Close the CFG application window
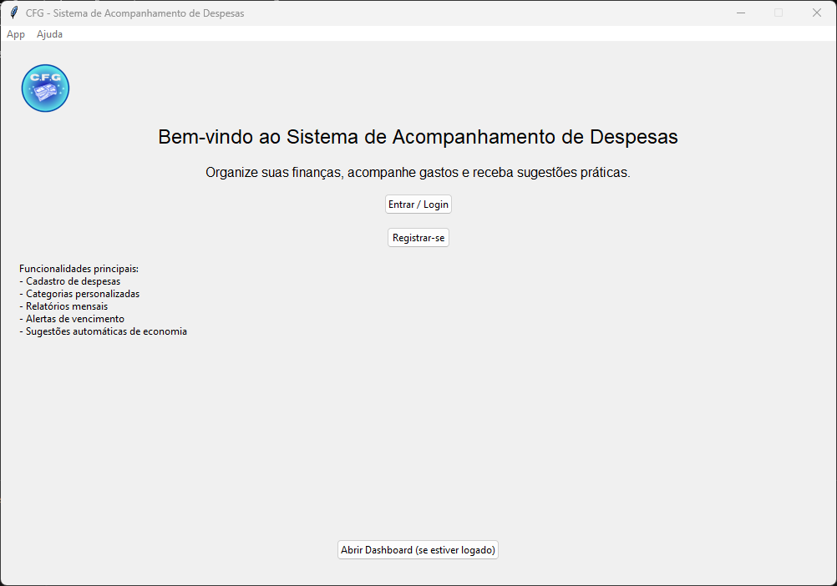Viewport: 837px width, 586px height. coord(817,13)
